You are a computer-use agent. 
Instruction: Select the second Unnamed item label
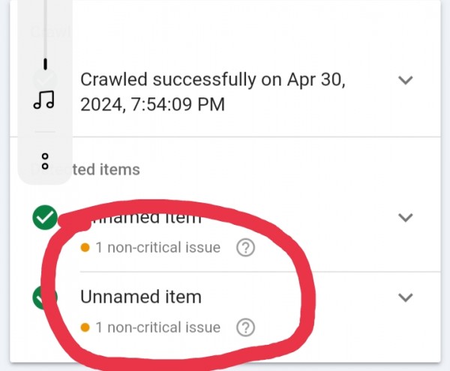pos(141,297)
